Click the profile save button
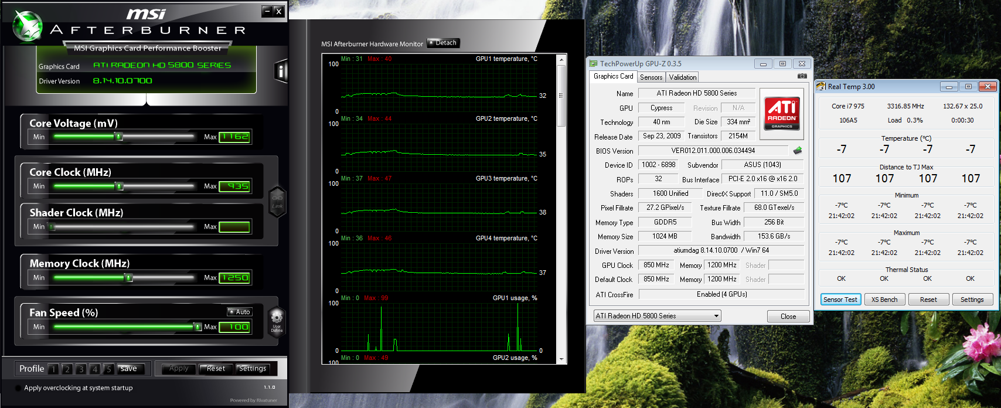This screenshot has height=408, width=1001. [131, 369]
